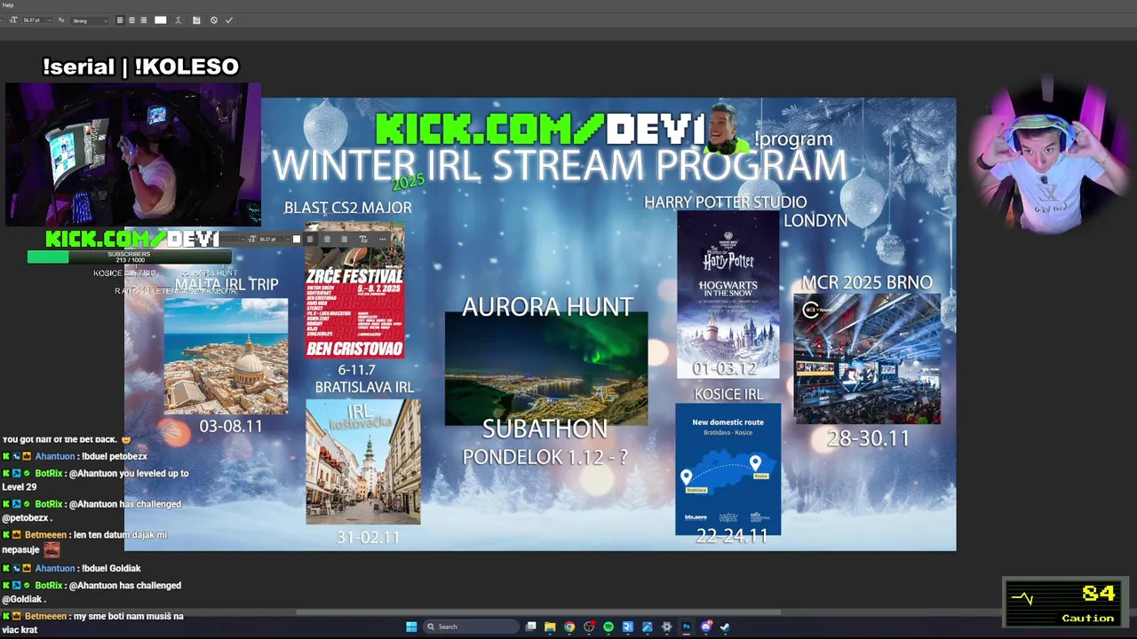This screenshot has width=1137, height=639.
Task: Click the date text 22-24.11
Action: click(732, 536)
